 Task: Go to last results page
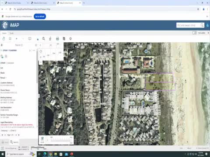19,135
